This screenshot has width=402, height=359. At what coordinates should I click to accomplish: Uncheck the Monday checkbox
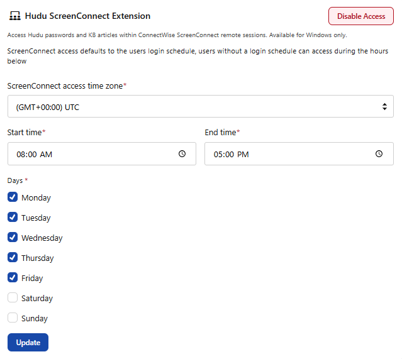pyautogui.click(x=13, y=197)
